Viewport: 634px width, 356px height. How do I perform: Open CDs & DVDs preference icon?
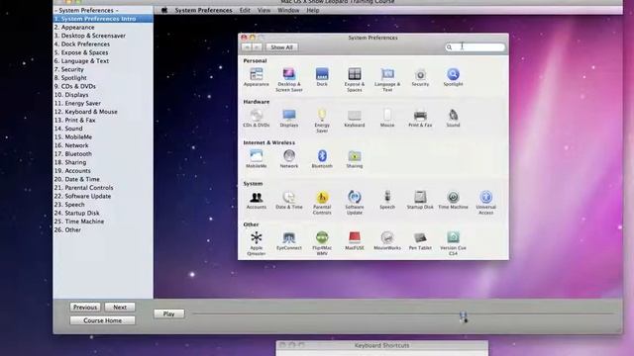point(257,116)
